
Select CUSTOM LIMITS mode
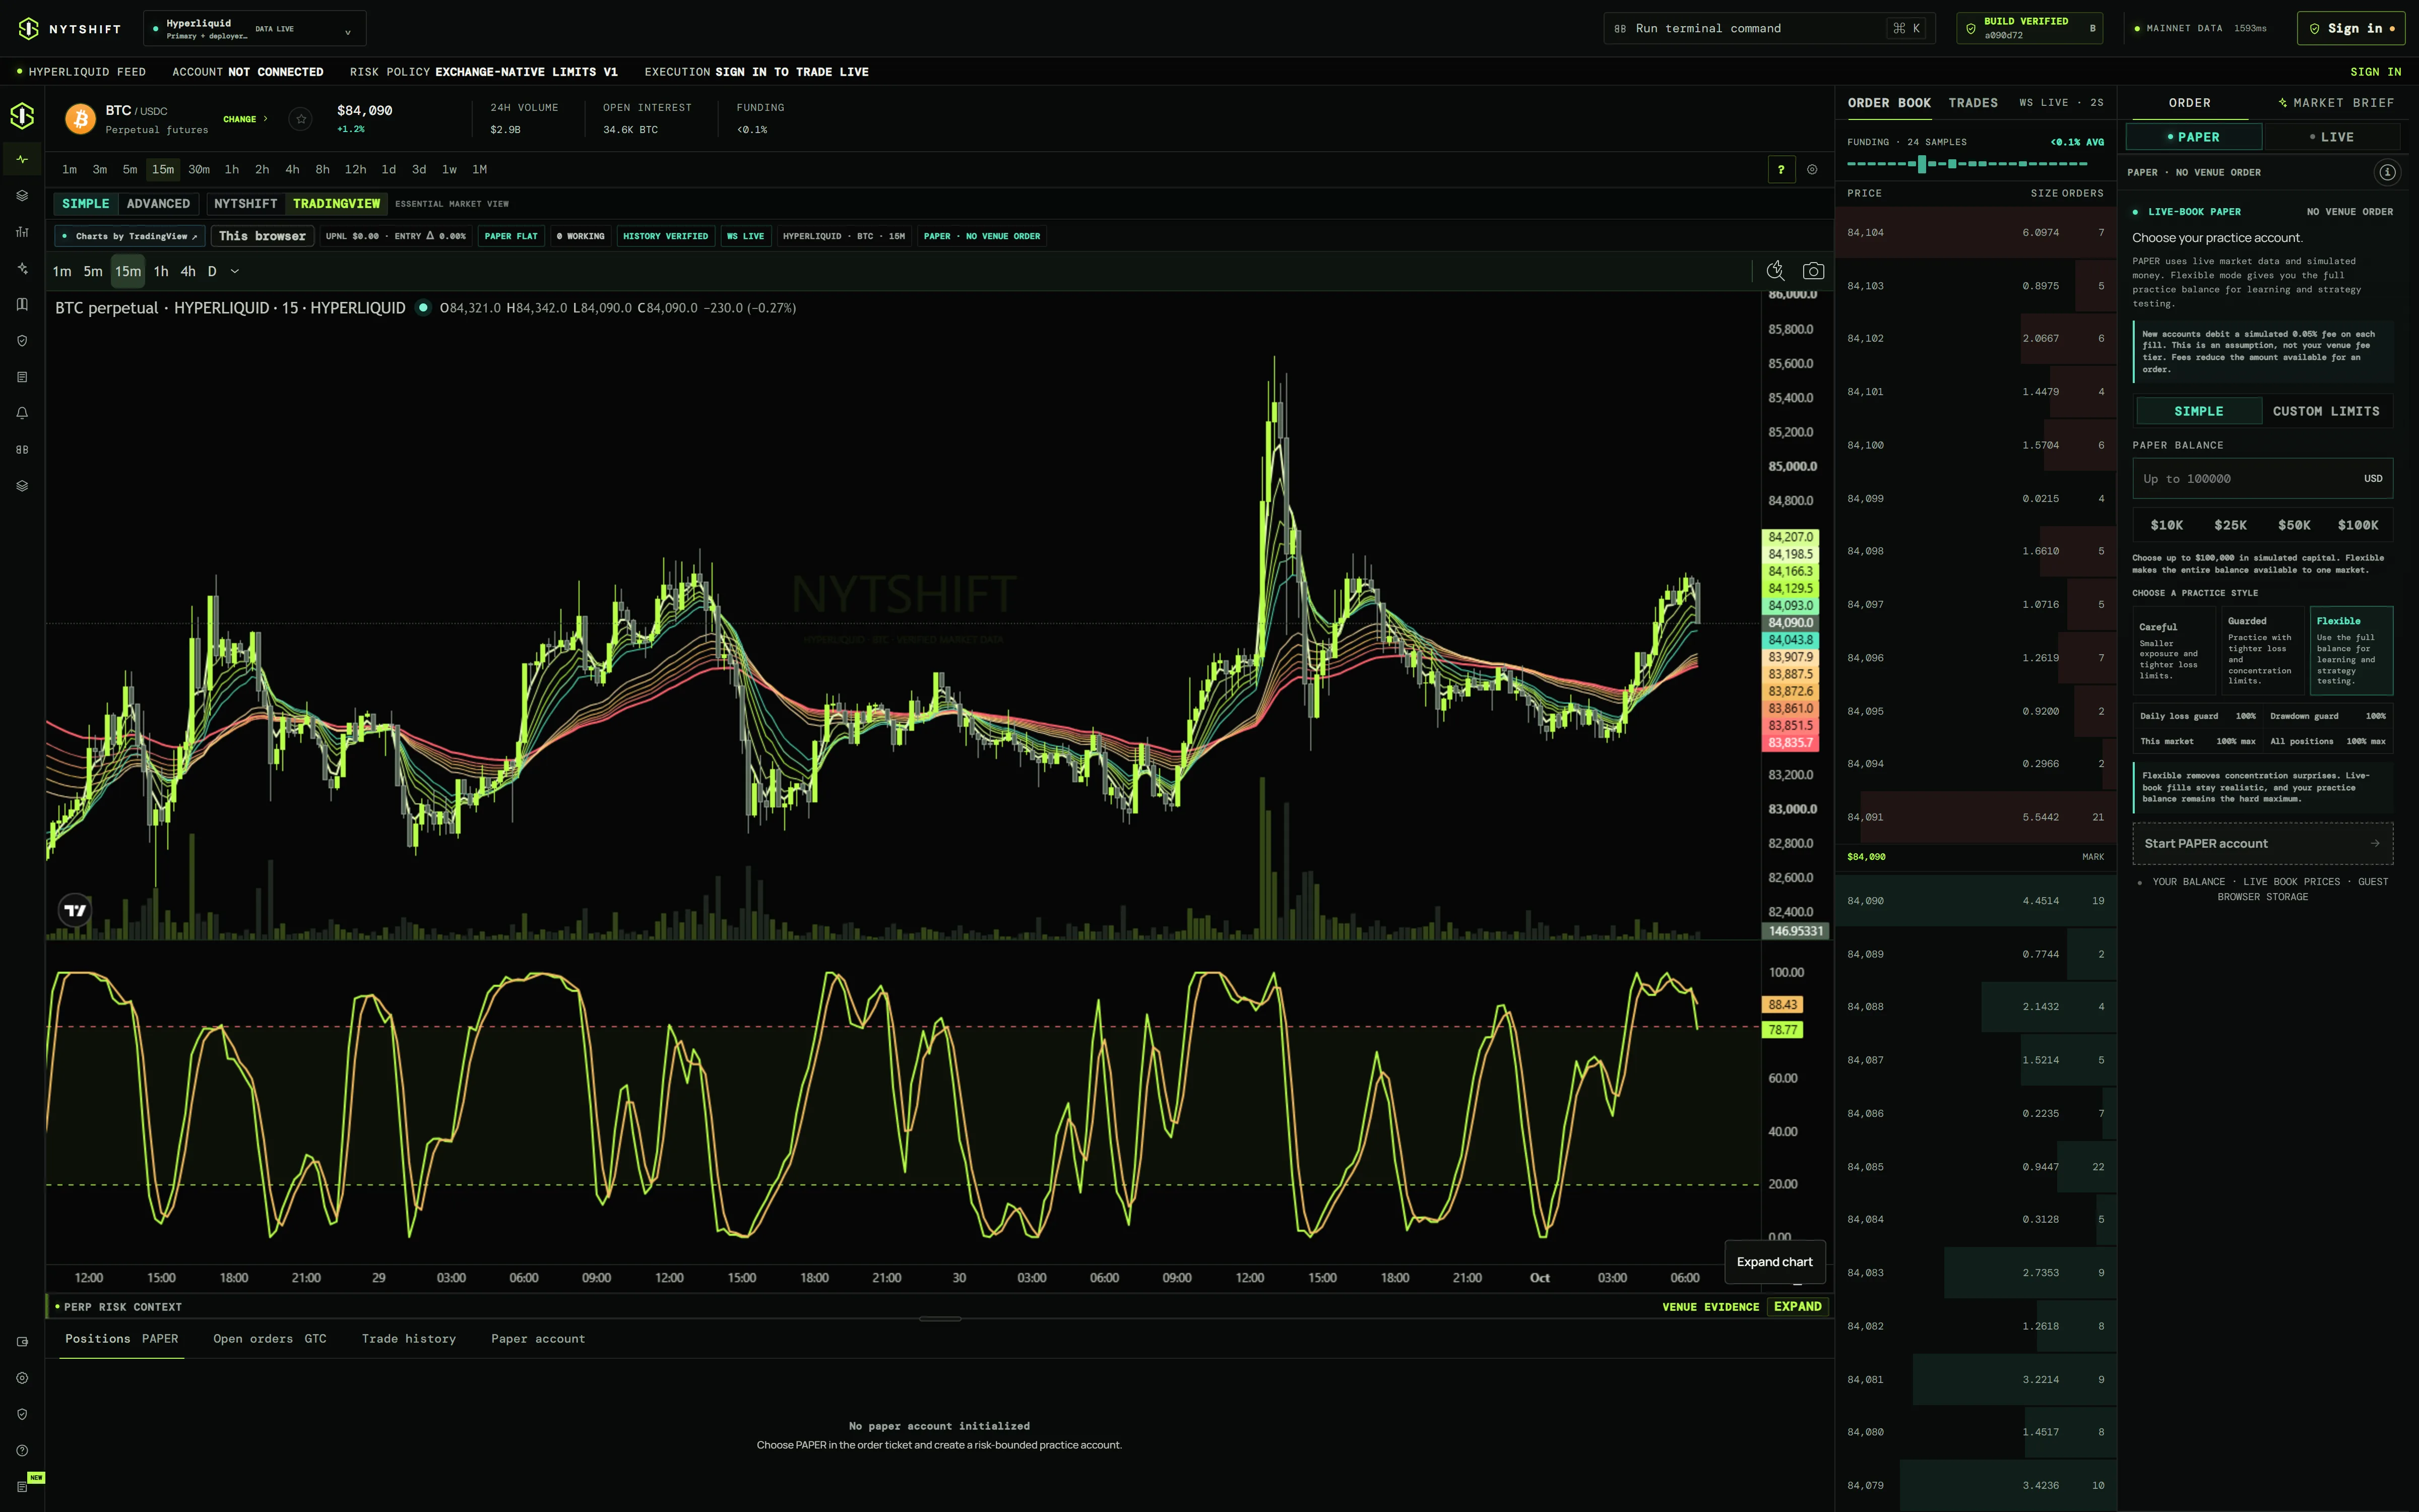pos(2326,411)
